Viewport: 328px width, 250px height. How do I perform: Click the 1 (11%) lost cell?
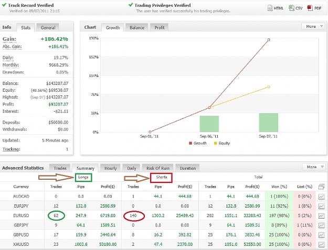pos(304,225)
